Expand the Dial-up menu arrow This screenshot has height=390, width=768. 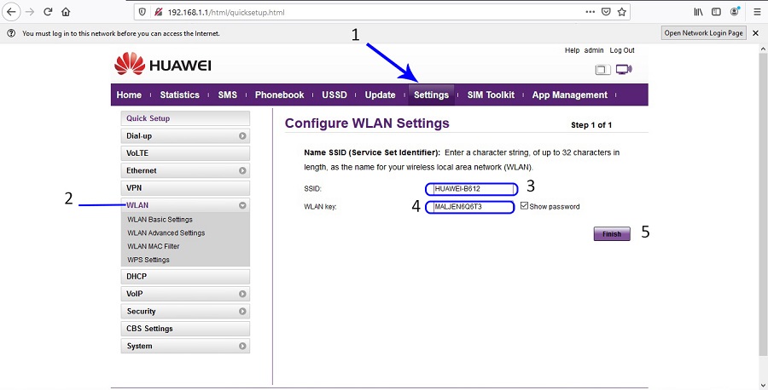click(x=242, y=136)
